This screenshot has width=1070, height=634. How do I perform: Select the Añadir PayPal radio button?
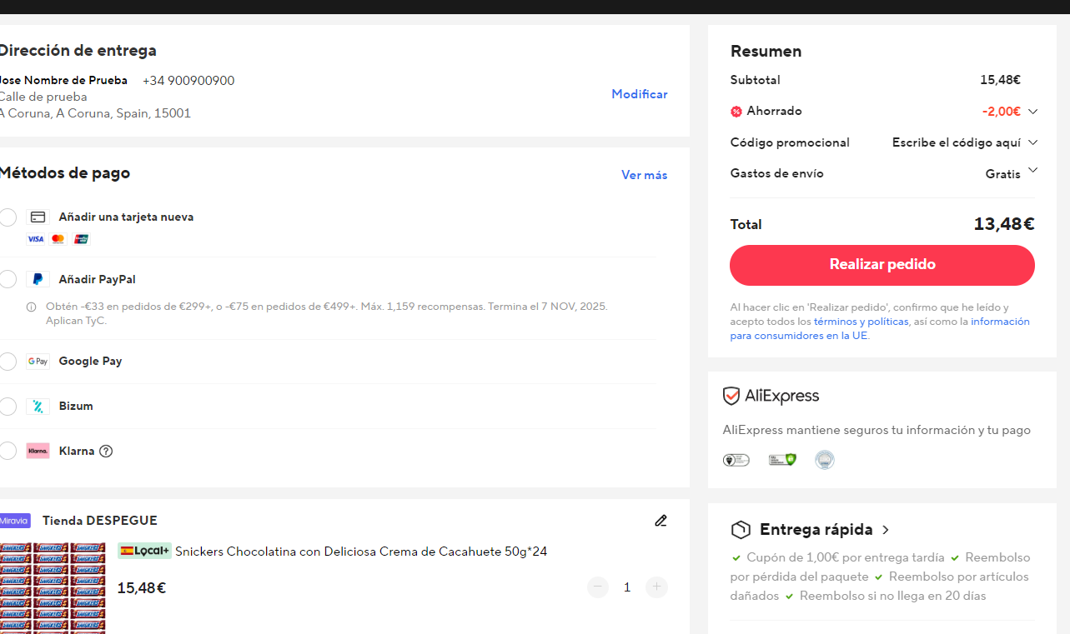(8, 279)
